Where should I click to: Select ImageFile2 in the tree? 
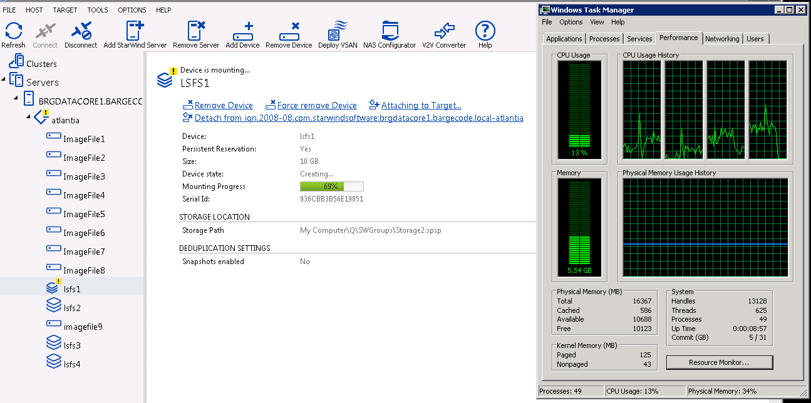(84, 158)
